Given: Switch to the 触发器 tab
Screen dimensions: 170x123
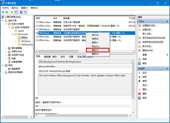Looking at the screenshot, I should [x=47, y=57].
